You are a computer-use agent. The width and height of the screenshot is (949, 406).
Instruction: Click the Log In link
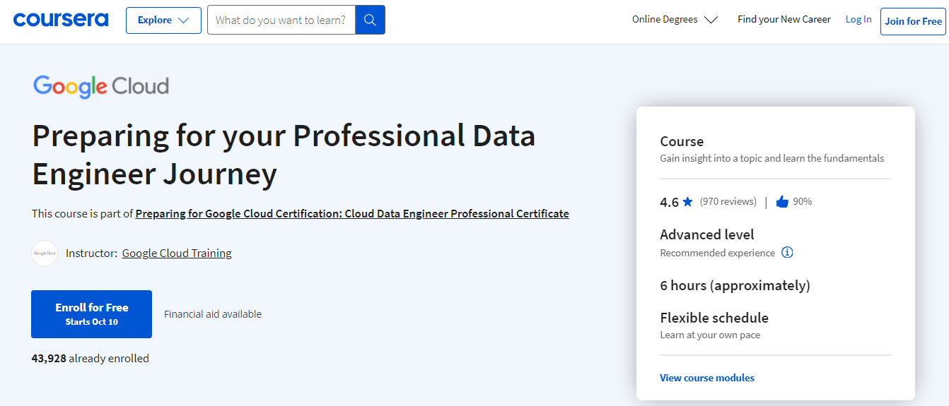coord(858,19)
